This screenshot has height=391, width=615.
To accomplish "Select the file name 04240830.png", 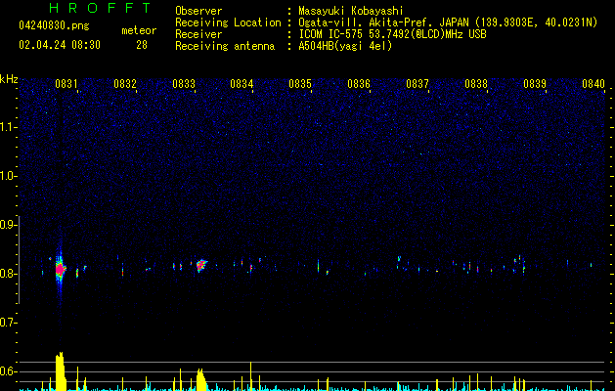I will click(x=54, y=25).
